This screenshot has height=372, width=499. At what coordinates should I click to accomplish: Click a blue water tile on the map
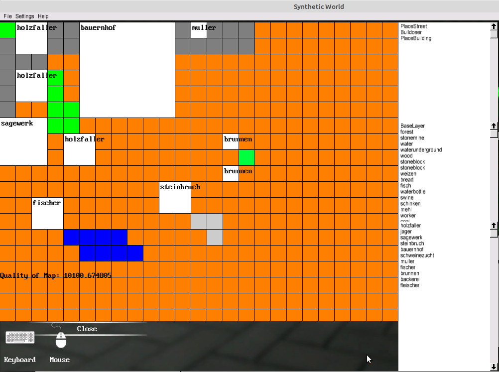pyautogui.click(x=95, y=238)
